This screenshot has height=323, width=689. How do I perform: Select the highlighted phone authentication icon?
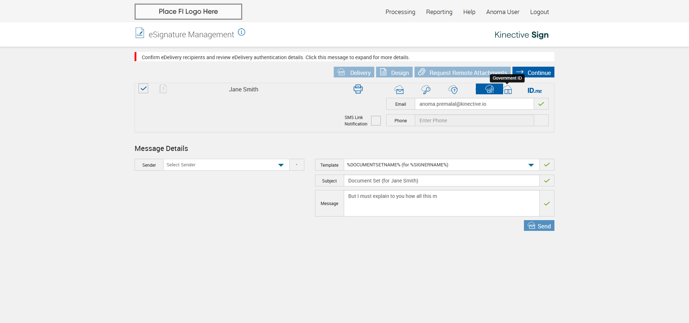tap(489, 89)
